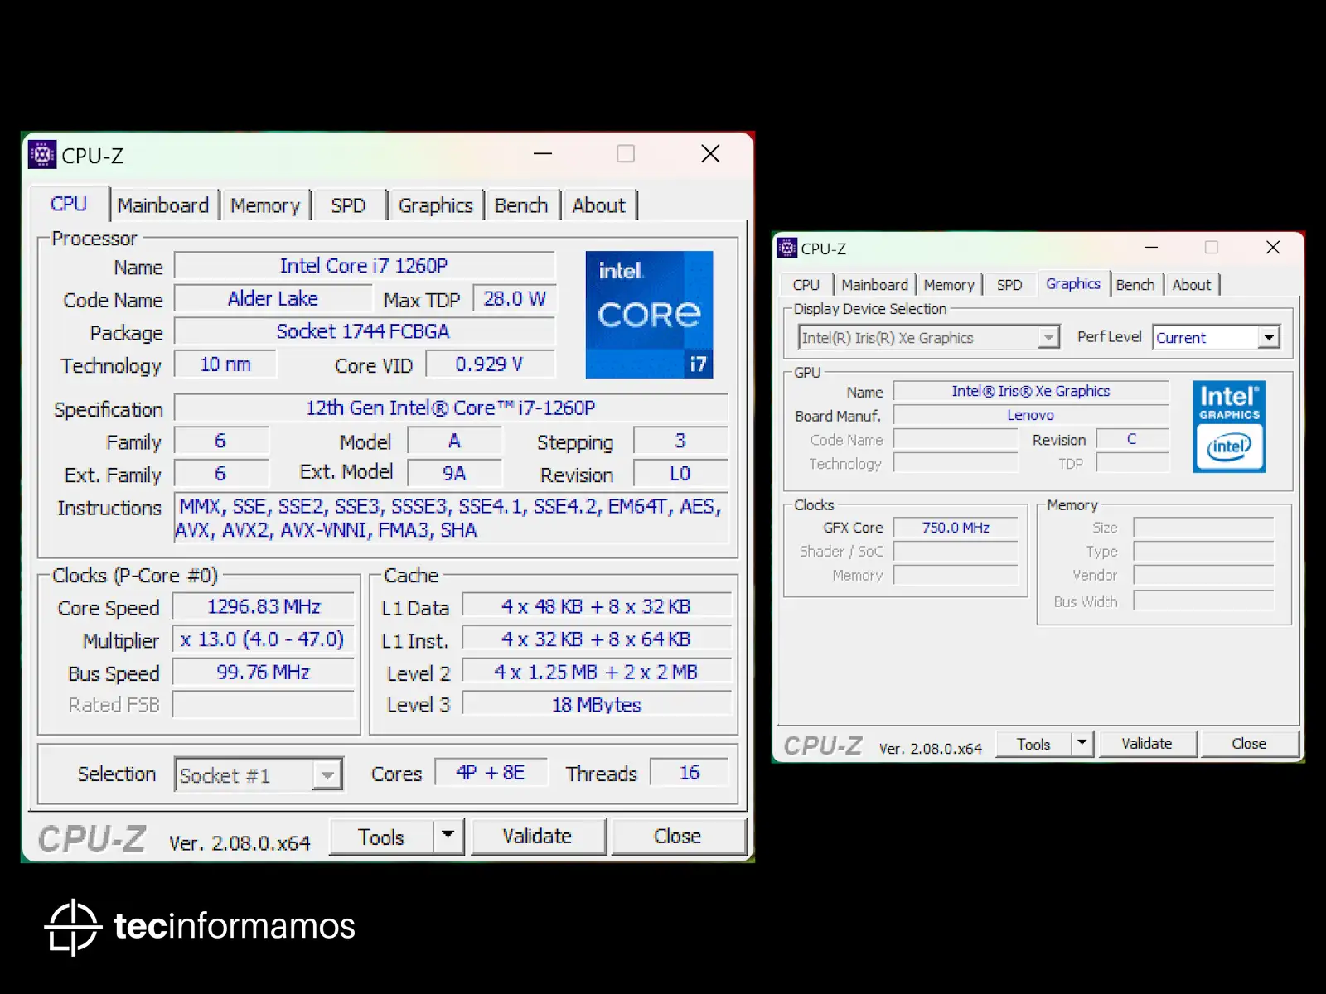Click the L1 Data value '4 x 48 KB + 8 x 32 KB'
Screen dimensions: 1326x994
[x=597, y=607]
